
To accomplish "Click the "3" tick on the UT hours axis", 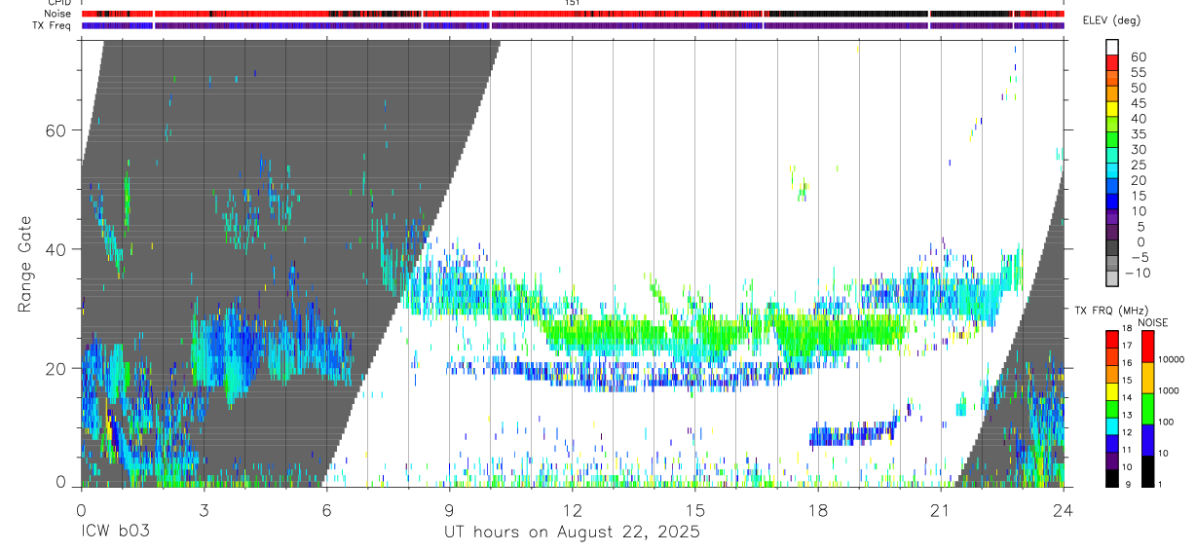I will [x=204, y=509].
